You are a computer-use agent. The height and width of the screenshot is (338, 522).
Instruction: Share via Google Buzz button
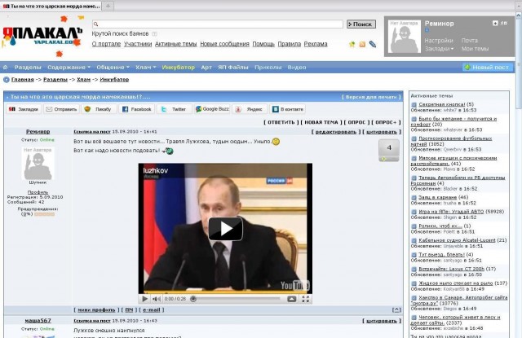[212, 109]
